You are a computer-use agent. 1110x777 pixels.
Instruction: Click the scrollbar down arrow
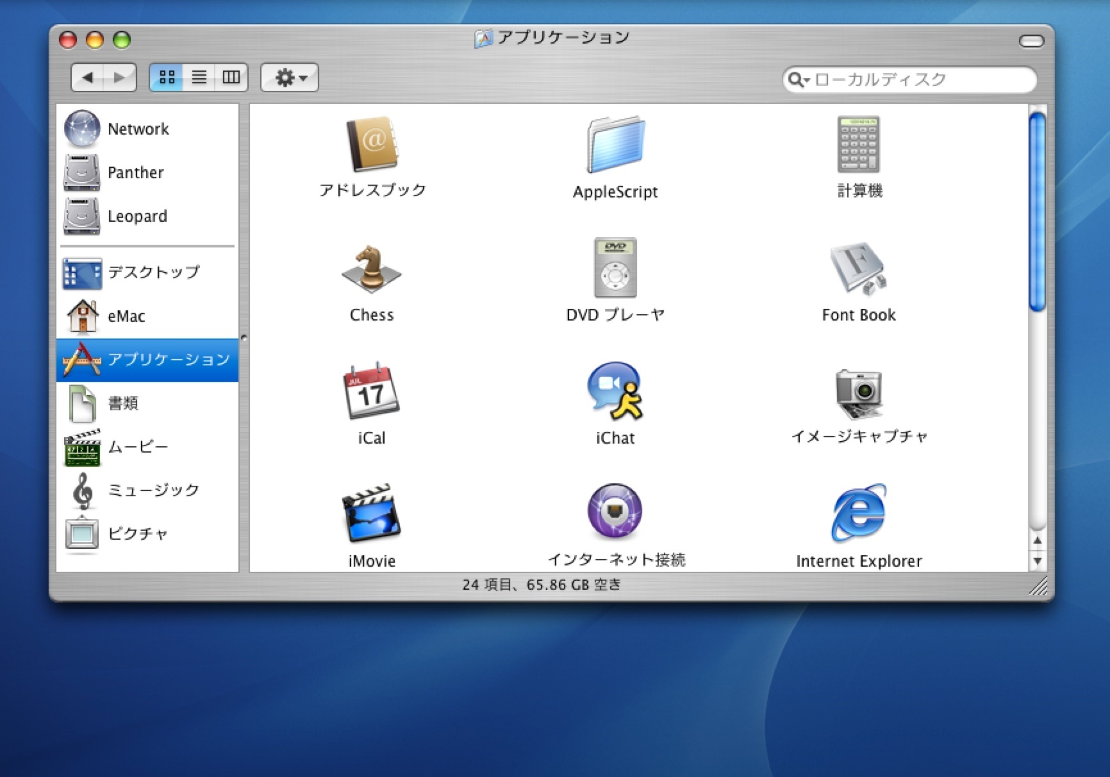coord(1037,561)
